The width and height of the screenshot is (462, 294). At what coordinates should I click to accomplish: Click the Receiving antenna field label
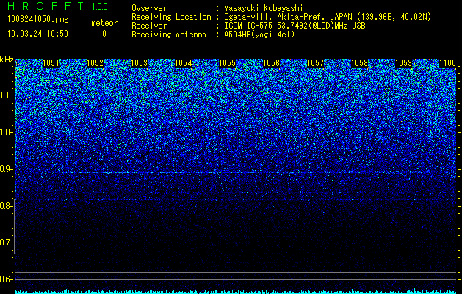tap(169, 35)
